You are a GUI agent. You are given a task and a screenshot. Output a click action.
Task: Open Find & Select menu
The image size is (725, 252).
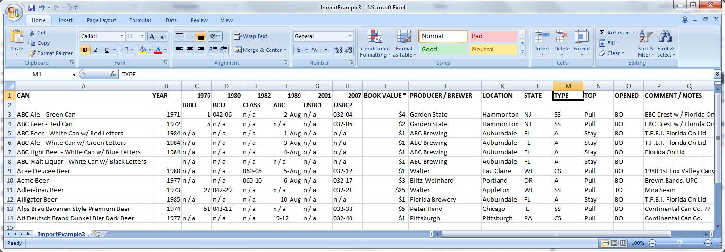tap(666, 43)
